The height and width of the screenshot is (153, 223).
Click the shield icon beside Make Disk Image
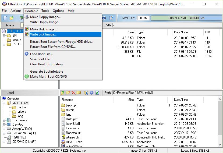point(27,29)
